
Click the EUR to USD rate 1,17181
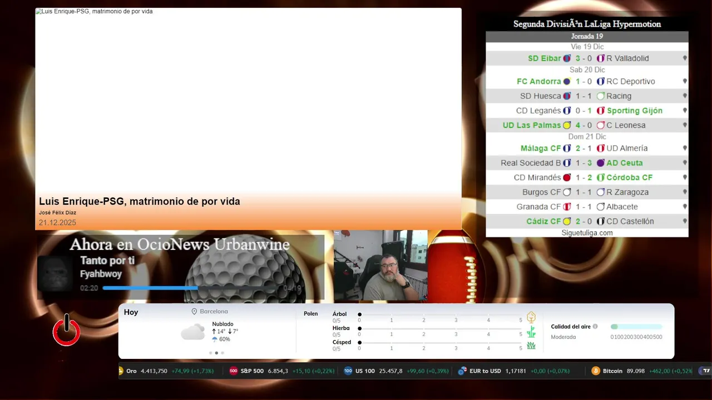coord(516,371)
